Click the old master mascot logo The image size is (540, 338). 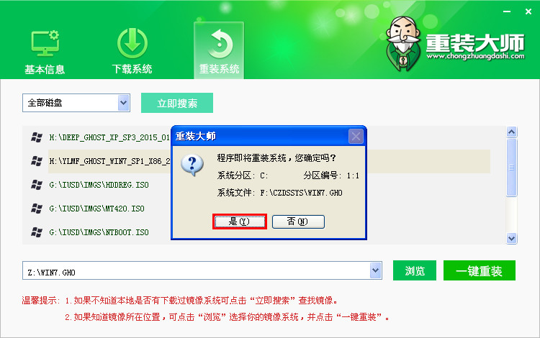tap(402, 43)
